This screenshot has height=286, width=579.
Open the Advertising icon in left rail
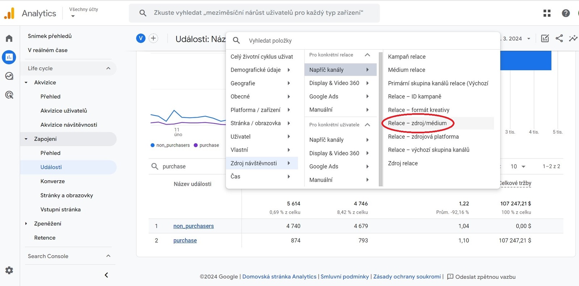pos(9,95)
